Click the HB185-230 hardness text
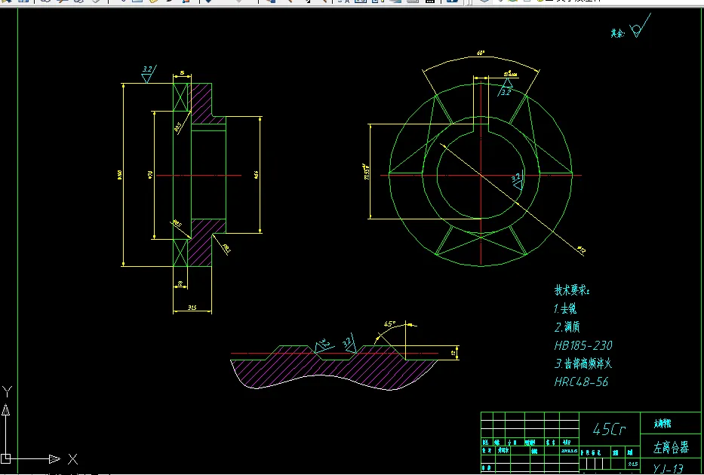Screen dimensions: 704x475 pos(583,345)
